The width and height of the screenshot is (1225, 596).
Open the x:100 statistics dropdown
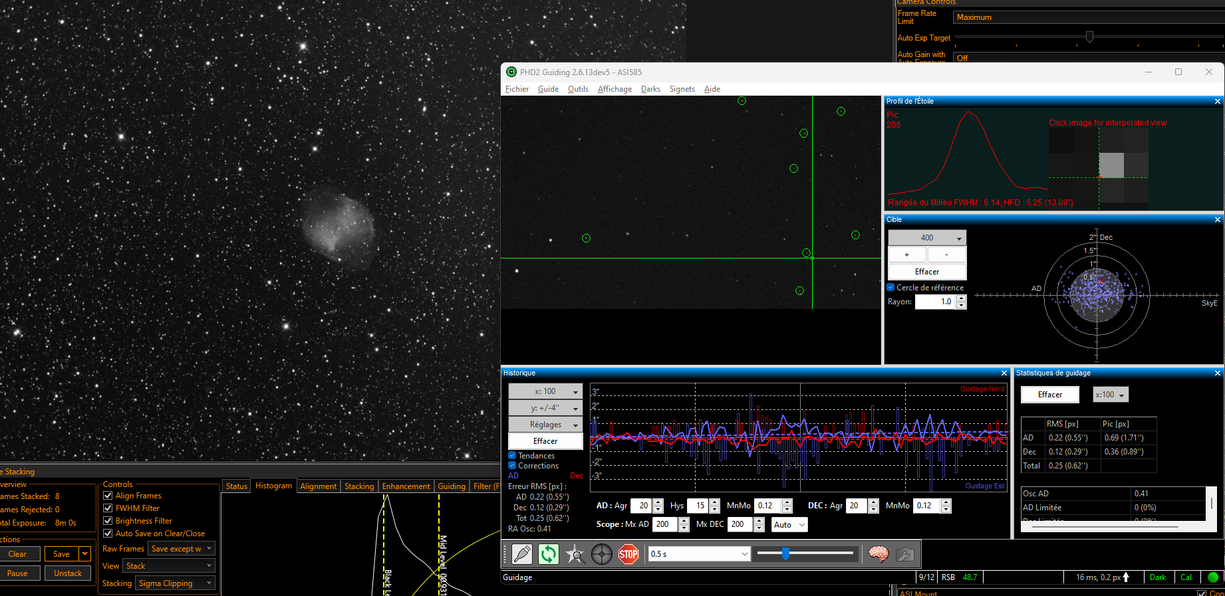(x=1111, y=395)
